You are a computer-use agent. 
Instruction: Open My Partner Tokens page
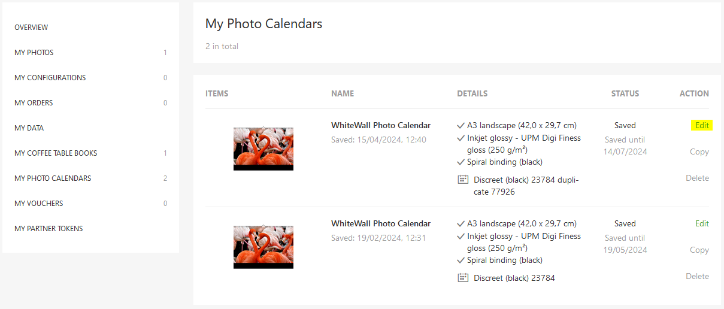coord(49,229)
